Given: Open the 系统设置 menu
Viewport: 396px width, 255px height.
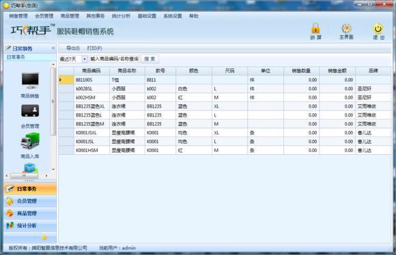Looking at the screenshot, I should (173, 16).
